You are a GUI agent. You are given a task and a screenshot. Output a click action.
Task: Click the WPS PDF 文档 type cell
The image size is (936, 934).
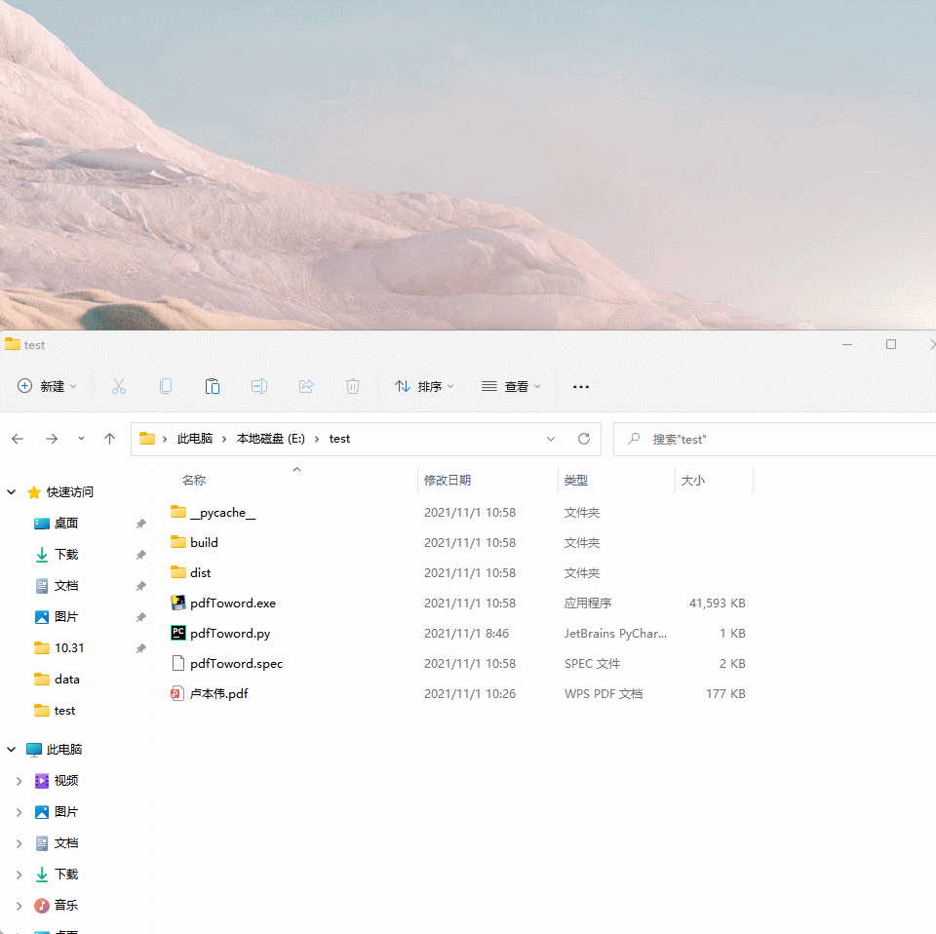tap(604, 693)
